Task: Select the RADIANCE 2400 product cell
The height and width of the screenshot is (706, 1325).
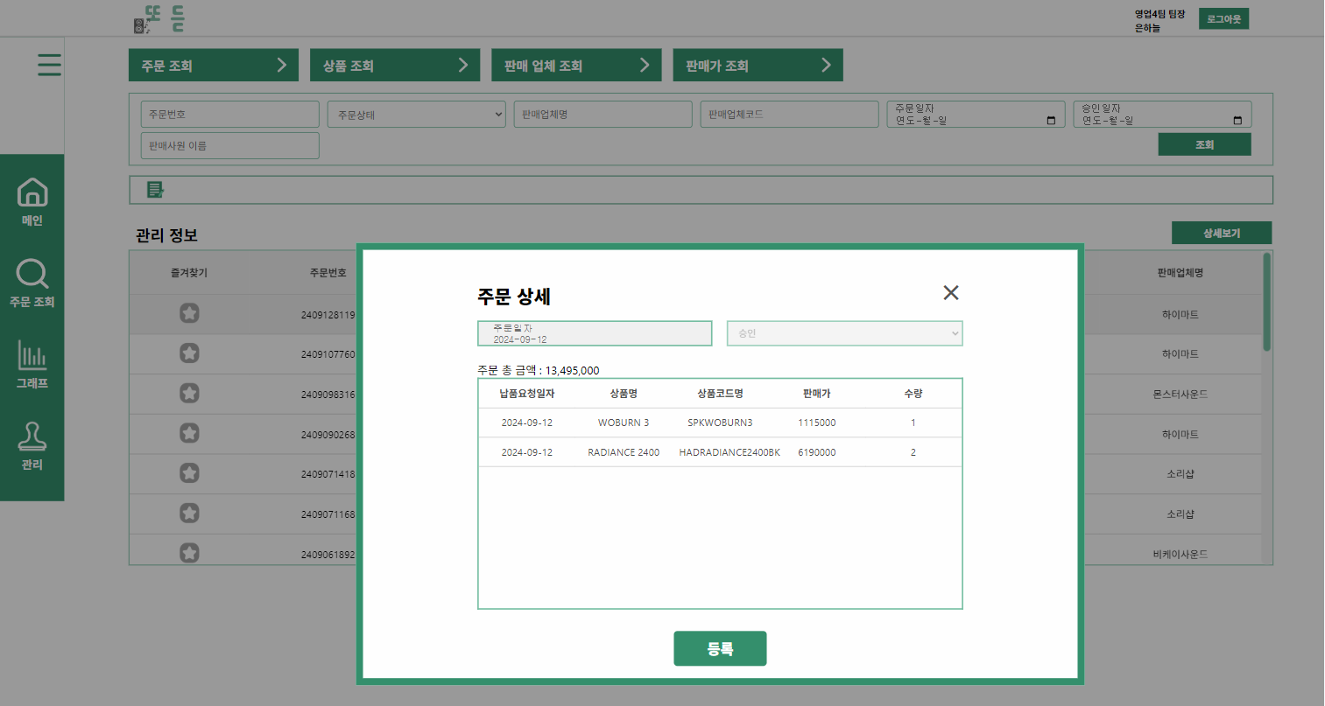Action: pos(624,452)
